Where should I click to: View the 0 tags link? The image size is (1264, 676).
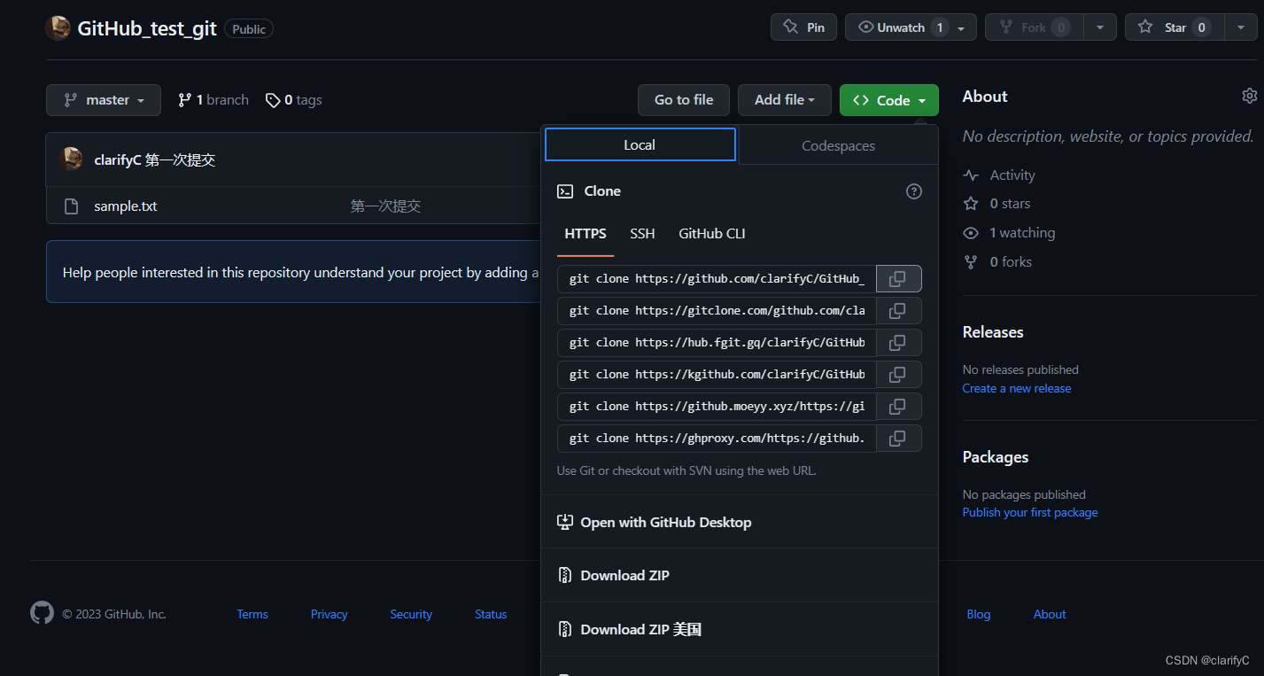coord(294,100)
